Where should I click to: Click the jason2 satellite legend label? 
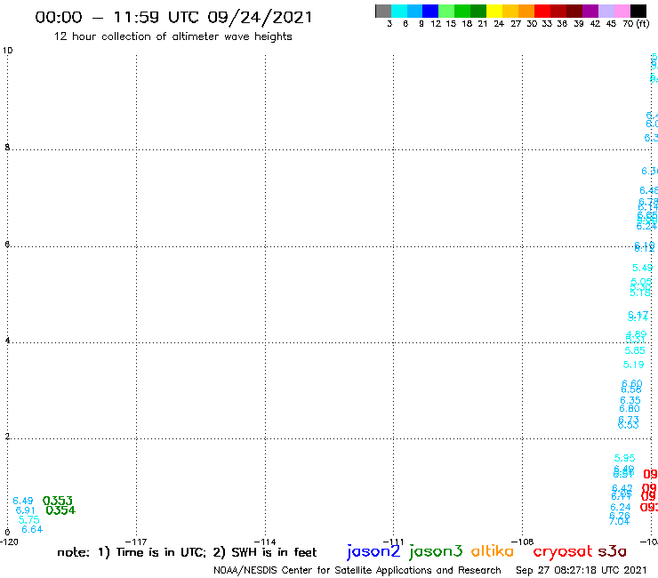coord(373,551)
